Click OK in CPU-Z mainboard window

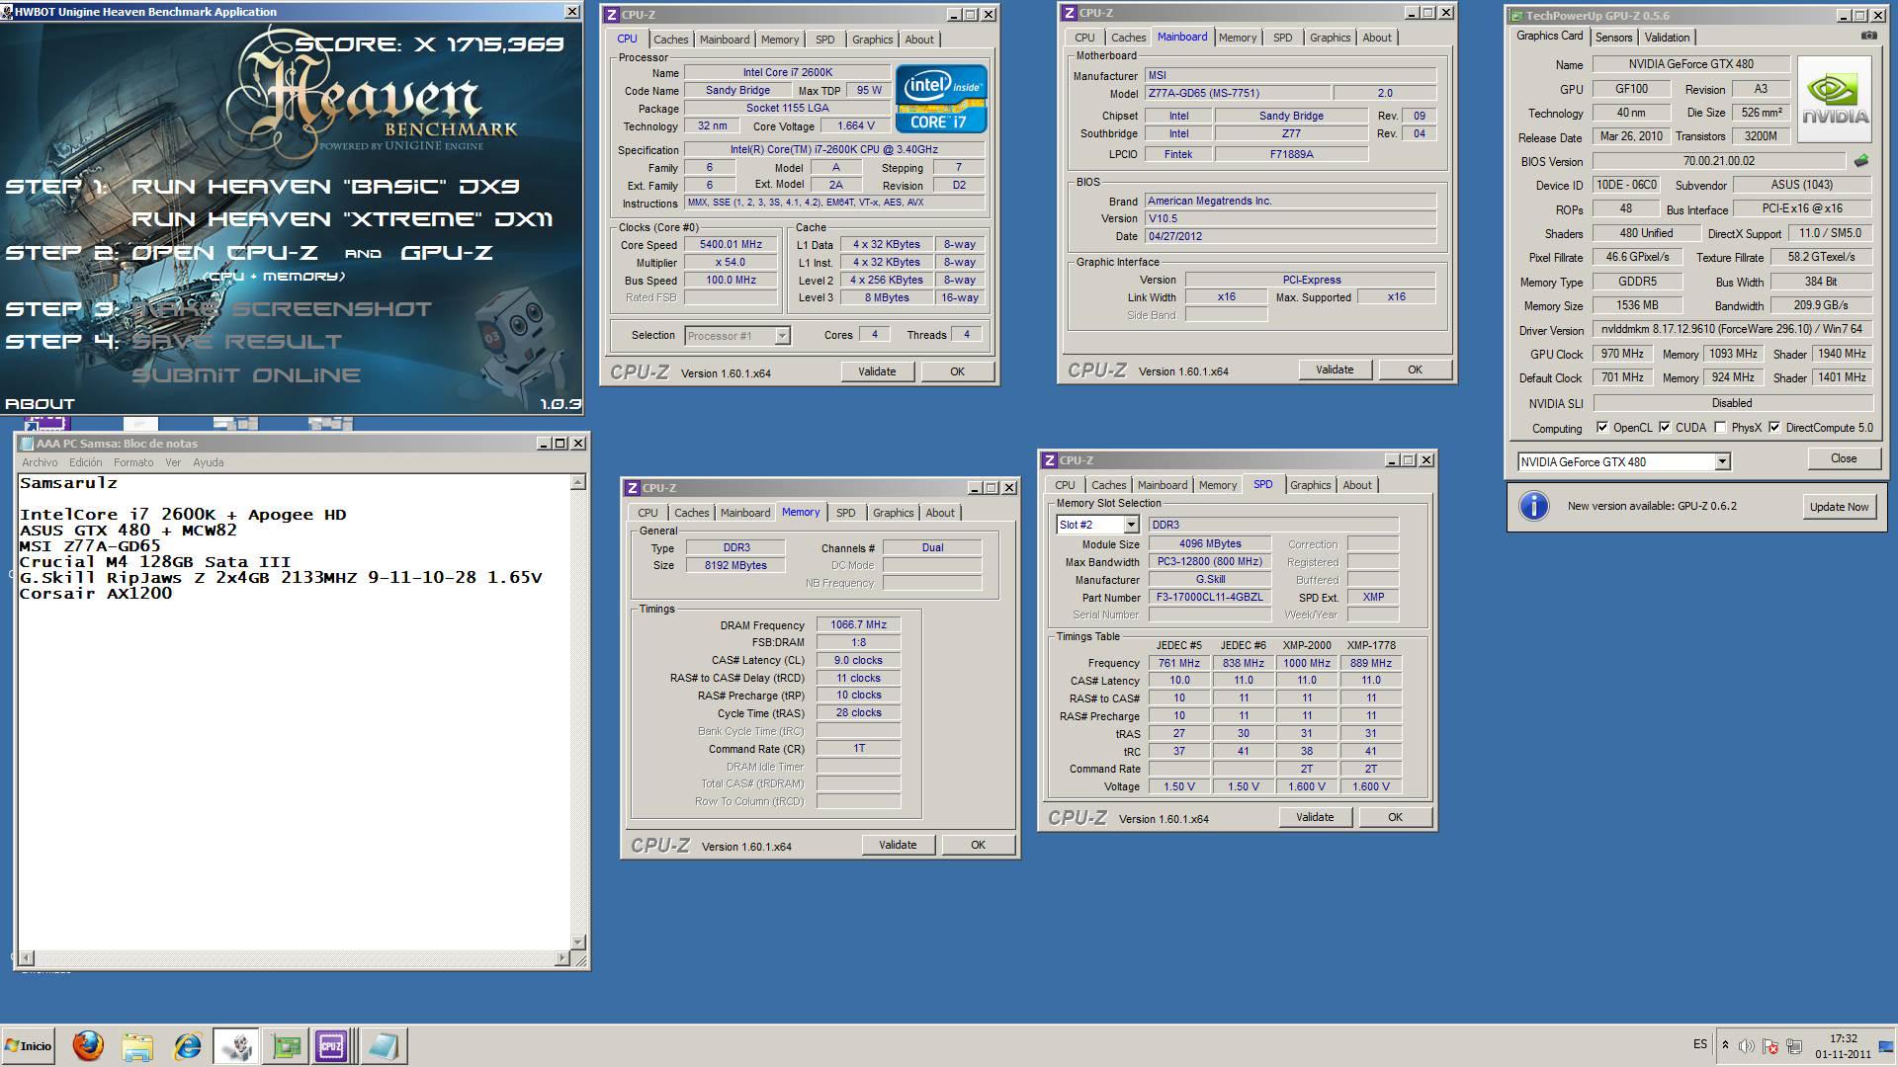click(1415, 369)
